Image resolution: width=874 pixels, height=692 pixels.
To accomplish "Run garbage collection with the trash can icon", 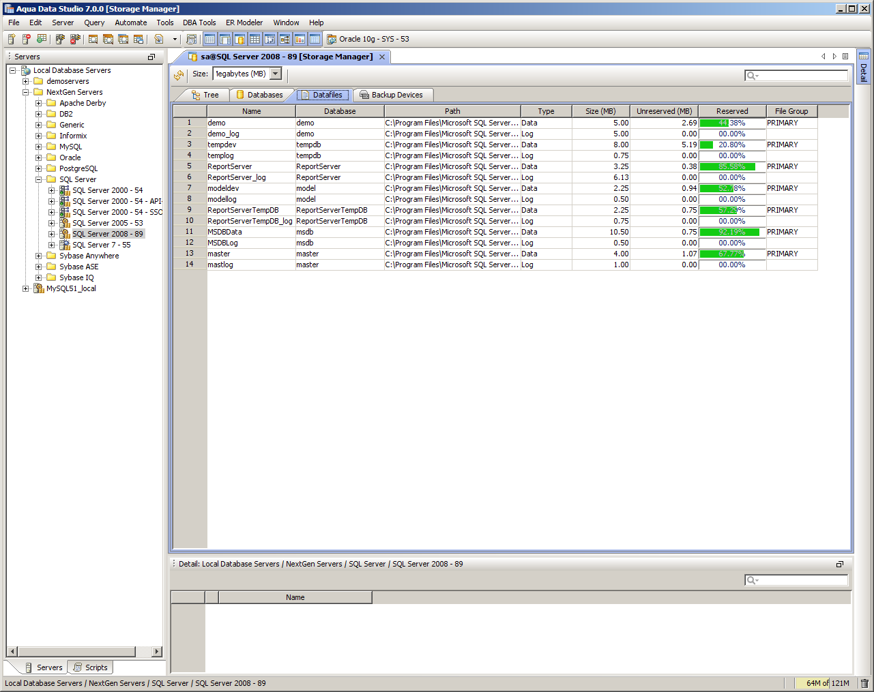I will [864, 683].
